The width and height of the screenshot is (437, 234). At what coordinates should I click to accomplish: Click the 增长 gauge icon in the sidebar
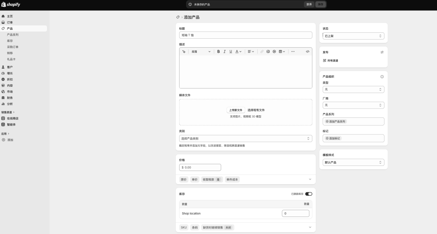(3, 73)
